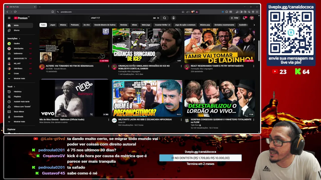Open the Nina Simone Baltimore mix thumbnail
This screenshot has width=321, height=180.
pyautogui.click(x=74, y=98)
